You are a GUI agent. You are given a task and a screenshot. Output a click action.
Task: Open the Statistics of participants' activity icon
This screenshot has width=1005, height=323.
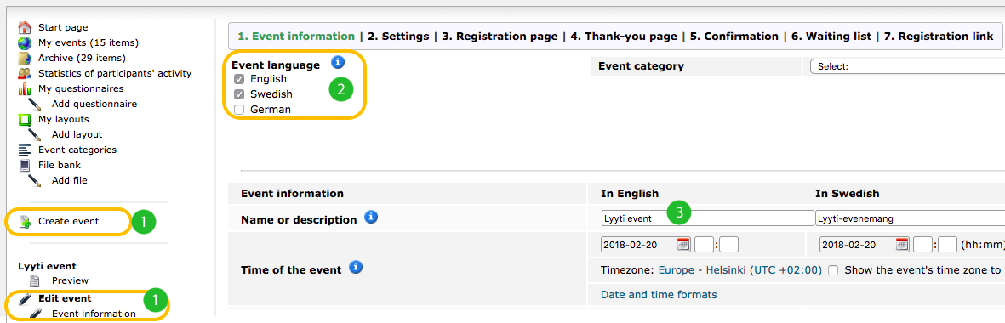point(25,74)
